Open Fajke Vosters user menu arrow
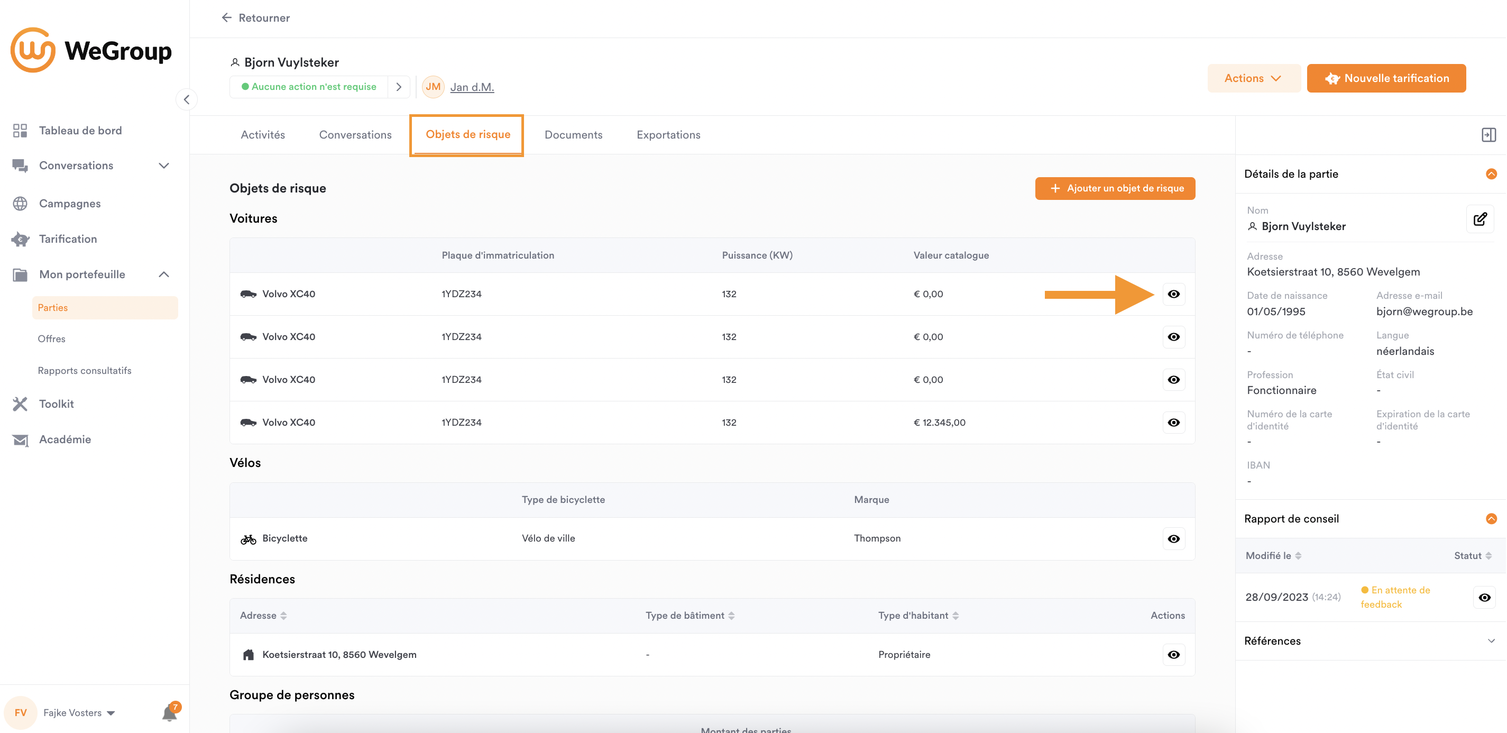 pyautogui.click(x=111, y=713)
